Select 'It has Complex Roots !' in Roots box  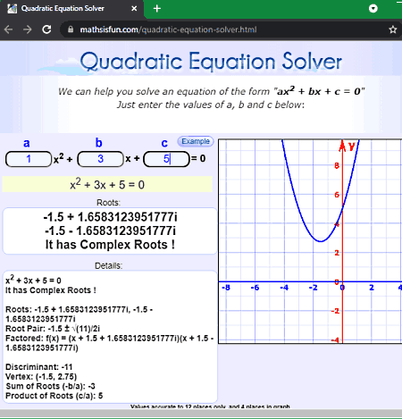[110, 245]
